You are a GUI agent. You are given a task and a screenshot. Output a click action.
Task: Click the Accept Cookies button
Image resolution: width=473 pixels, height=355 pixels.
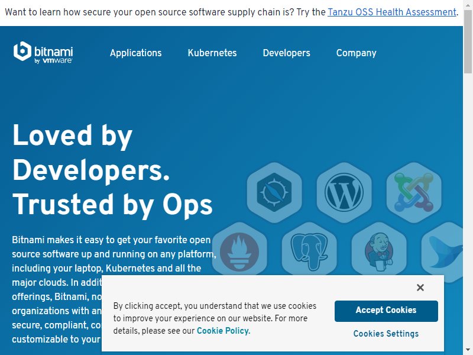point(386,311)
